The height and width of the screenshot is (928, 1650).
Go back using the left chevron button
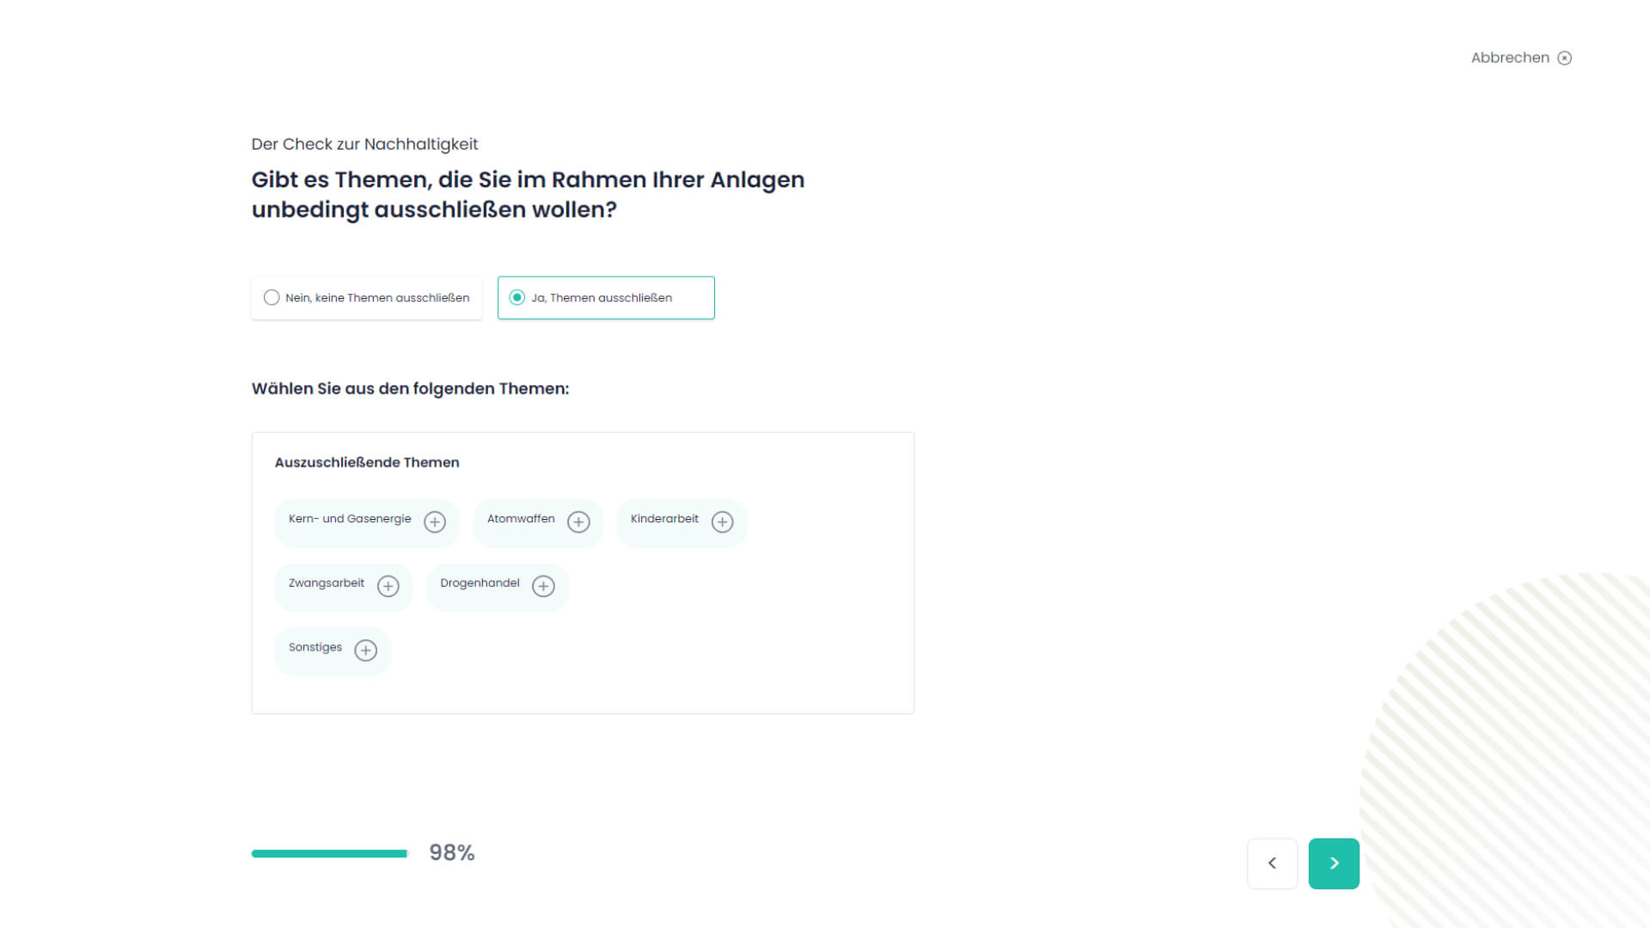point(1273,864)
